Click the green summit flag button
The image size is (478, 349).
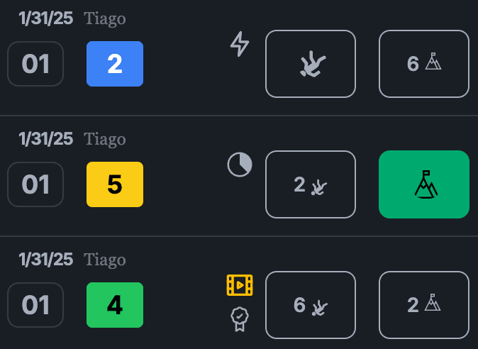pyautogui.click(x=423, y=184)
